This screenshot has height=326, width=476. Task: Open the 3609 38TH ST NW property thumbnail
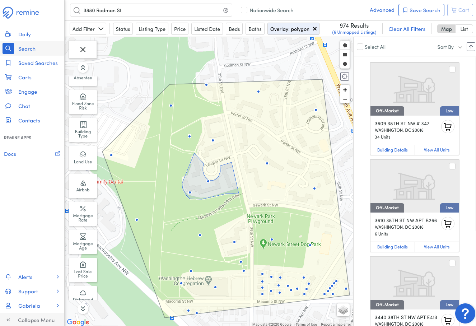pyautogui.click(x=415, y=89)
